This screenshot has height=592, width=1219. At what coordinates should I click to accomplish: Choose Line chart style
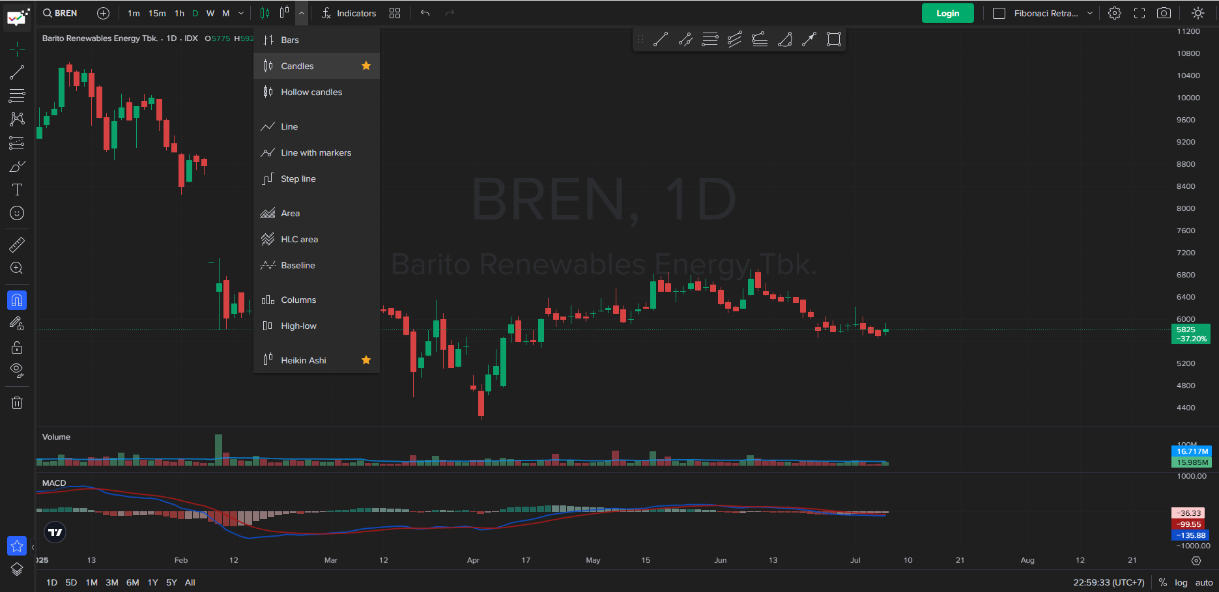click(317, 126)
